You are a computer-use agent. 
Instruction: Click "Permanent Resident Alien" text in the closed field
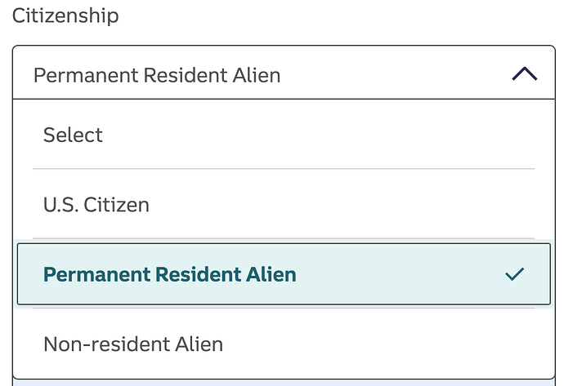pyautogui.click(x=157, y=76)
